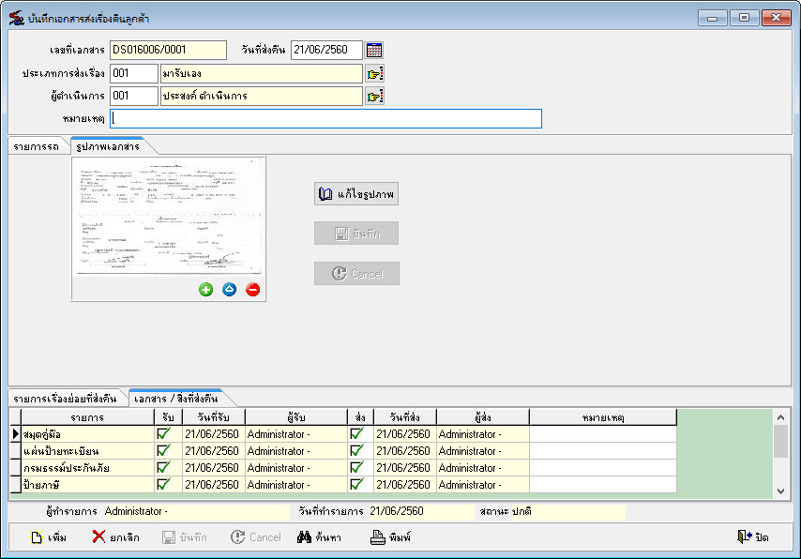Click the ผู้ส่ง column header
Image resolution: width=801 pixels, height=559 pixels.
(x=483, y=417)
